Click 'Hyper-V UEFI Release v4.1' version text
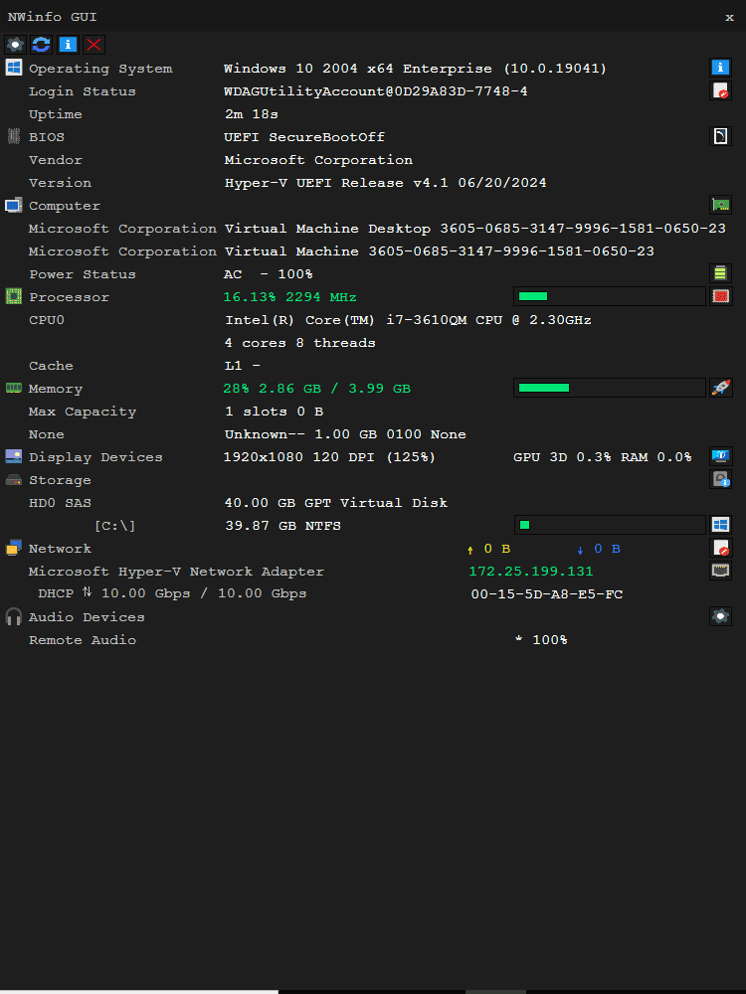The image size is (746, 994). [336, 183]
